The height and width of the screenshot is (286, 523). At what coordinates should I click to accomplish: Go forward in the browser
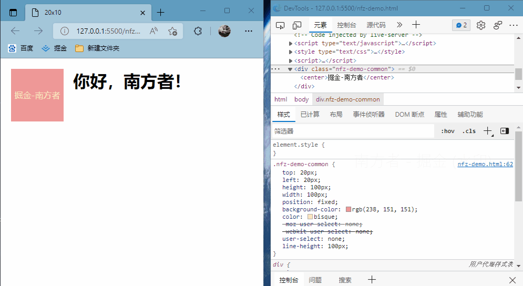pos(38,31)
